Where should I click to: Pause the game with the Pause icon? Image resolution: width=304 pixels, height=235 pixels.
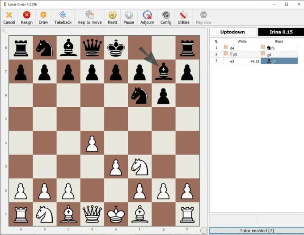tap(129, 17)
